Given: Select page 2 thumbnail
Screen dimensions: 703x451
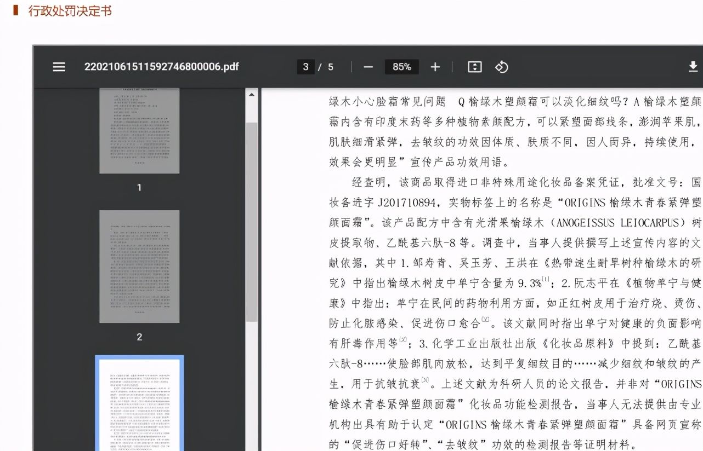Looking at the screenshot, I should (x=139, y=267).
